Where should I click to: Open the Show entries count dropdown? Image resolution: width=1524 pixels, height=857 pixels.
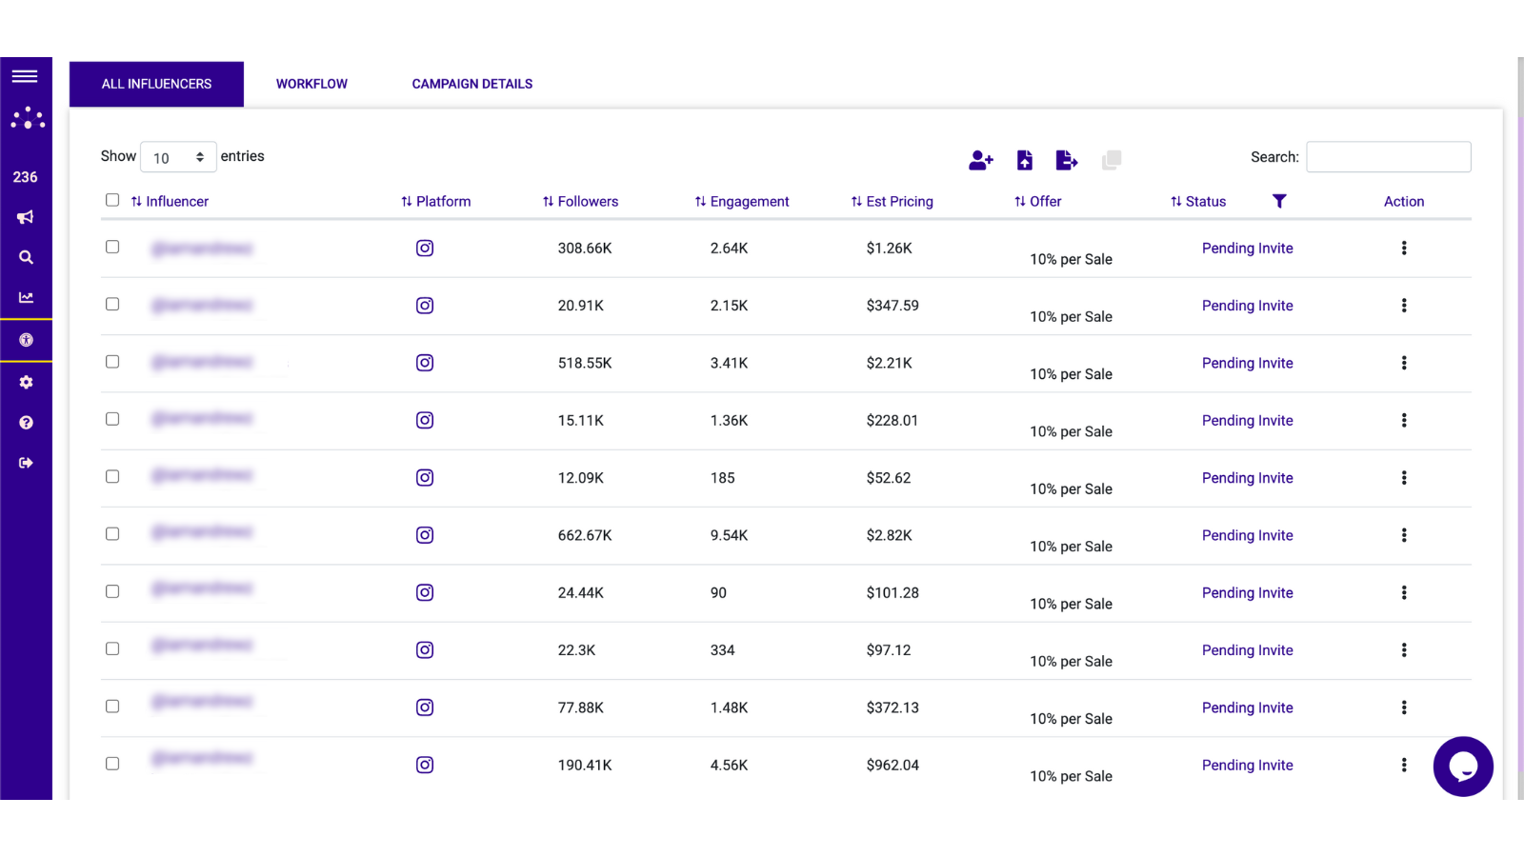(x=178, y=157)
